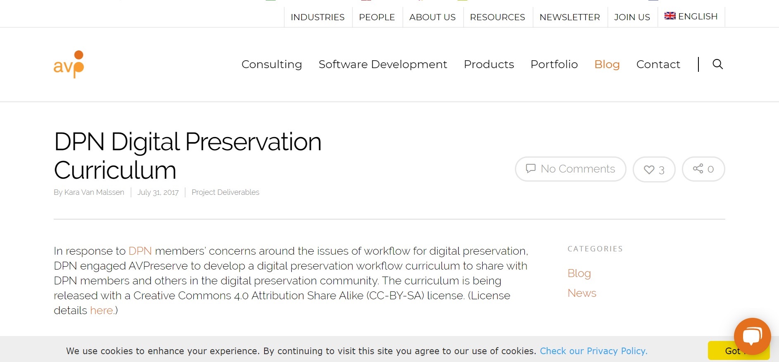Screen dimensions: 779x362
Task: Click the No Comments button
Action: (x=570, y=169)
